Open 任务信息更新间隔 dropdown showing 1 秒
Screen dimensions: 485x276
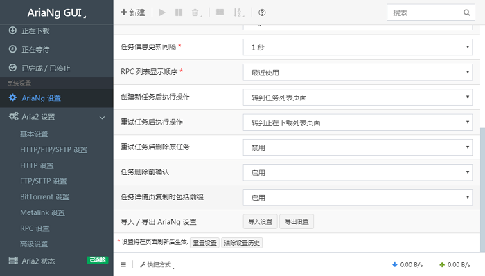tap(358, 47)
